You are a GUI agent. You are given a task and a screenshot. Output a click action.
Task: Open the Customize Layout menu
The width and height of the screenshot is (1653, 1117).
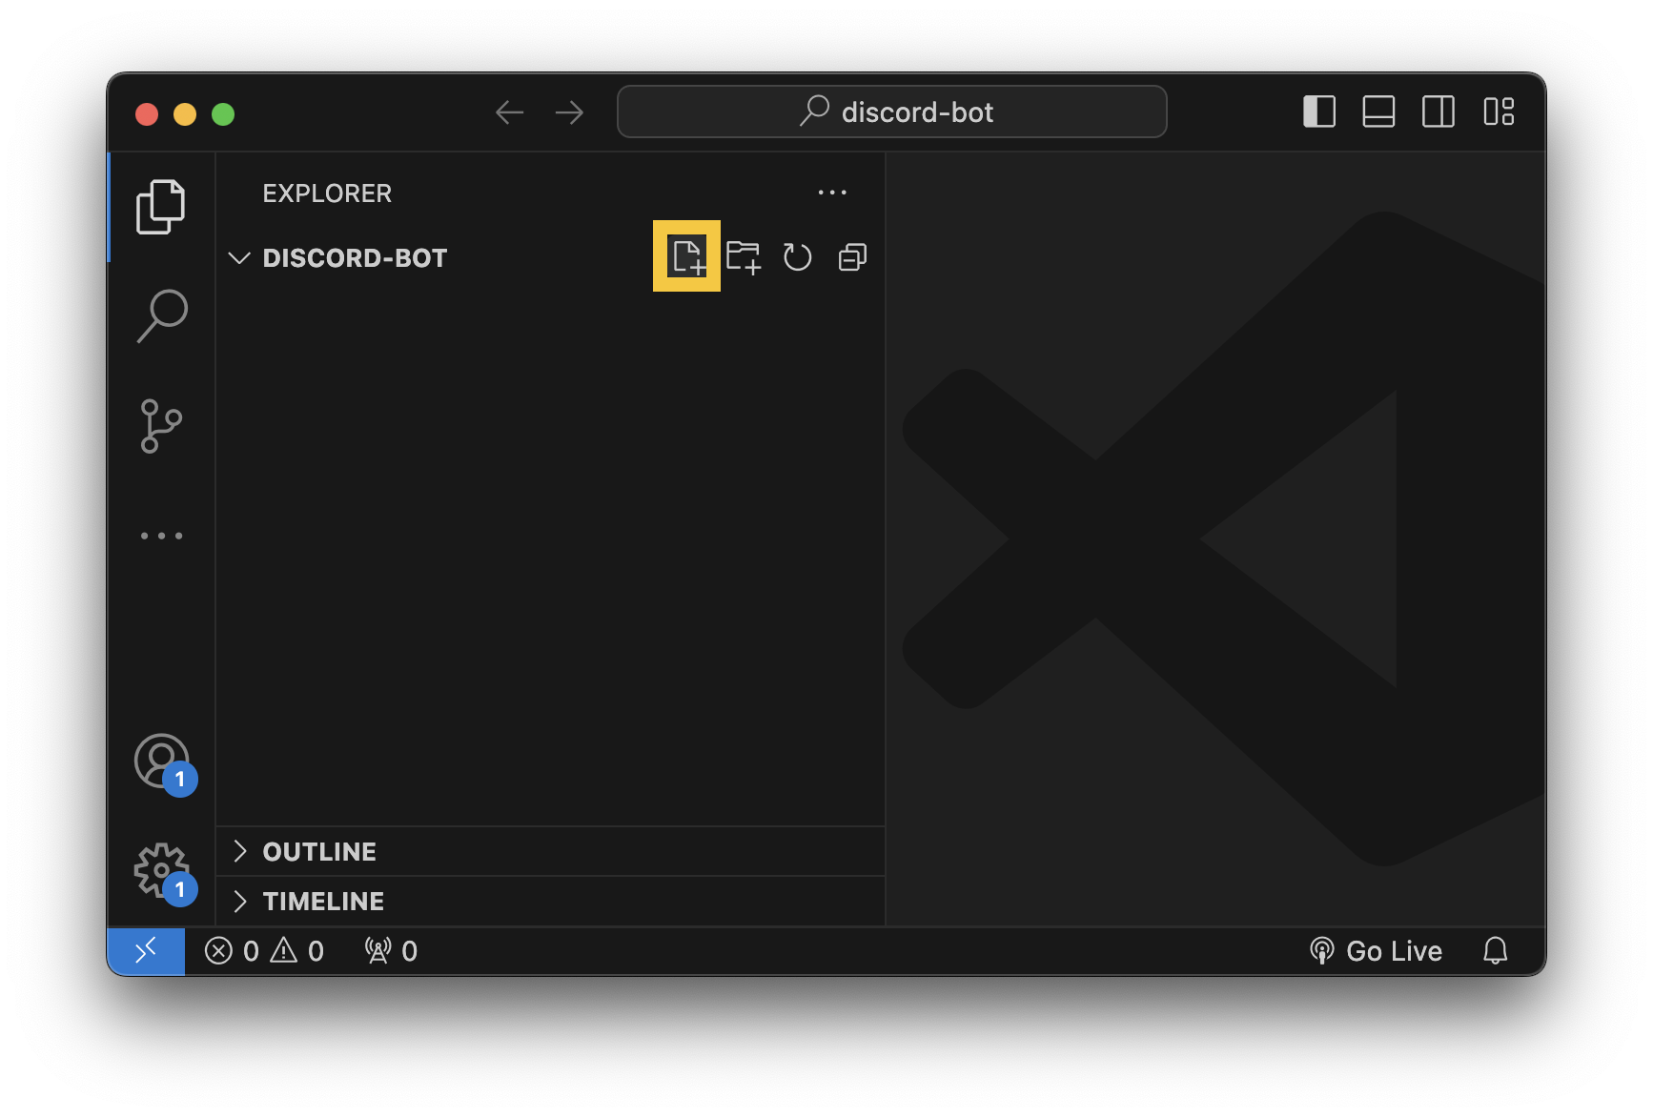pyautogui.click(x=1499, y=112)
